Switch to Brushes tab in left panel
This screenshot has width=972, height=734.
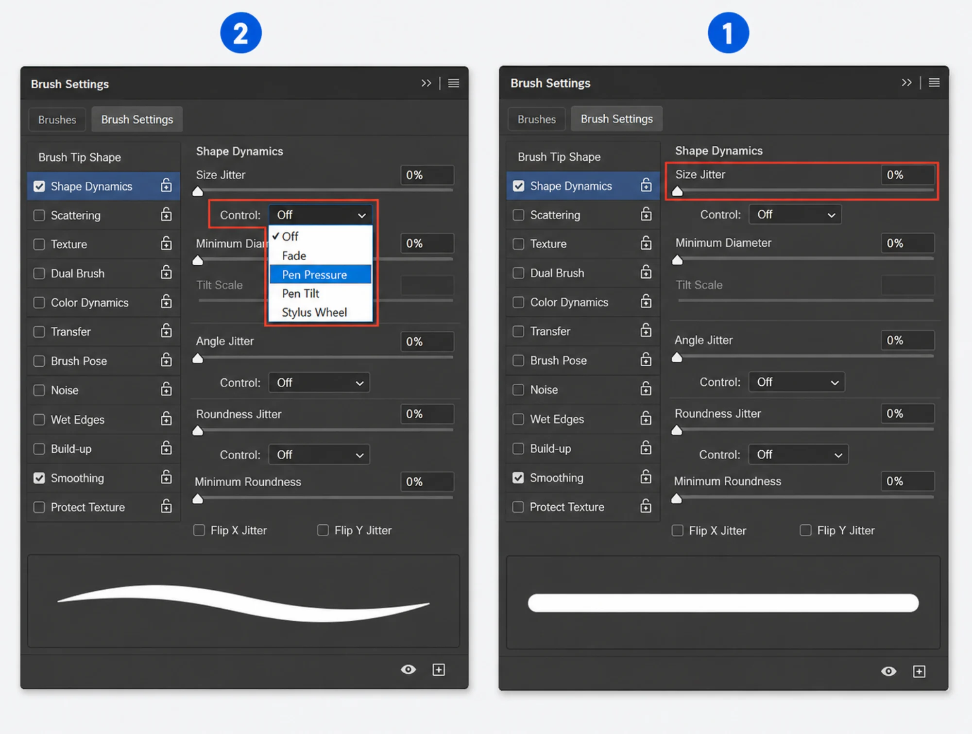point(57,119)
